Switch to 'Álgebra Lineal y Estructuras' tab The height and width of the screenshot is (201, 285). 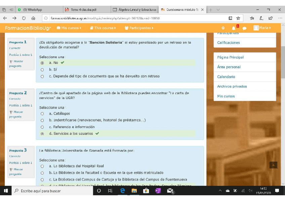[135, 10]
